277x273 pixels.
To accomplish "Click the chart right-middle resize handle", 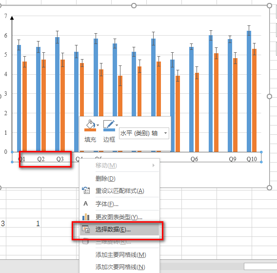I will click(x=269, y=96).
